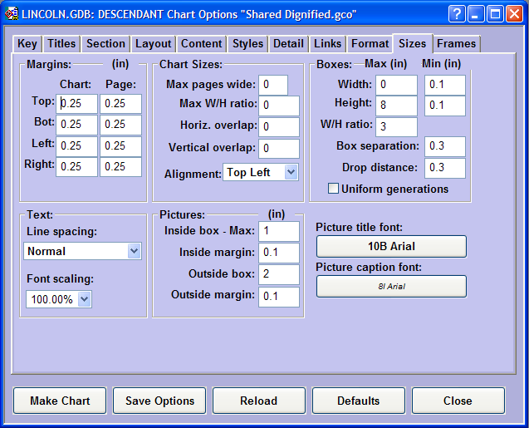Viewport: 529px width, 428px height.
Task: Go to the Key tab
Action: (x=27, y=44)
